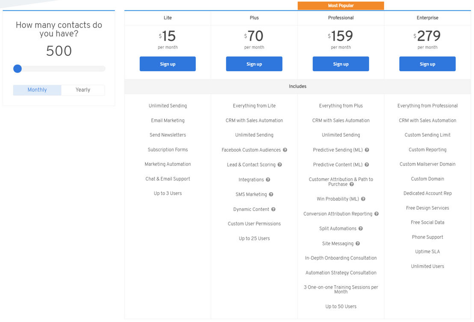Open help icon next to Dynamic Content
This screenshot has width=474, height=322.
coord(273,209)
